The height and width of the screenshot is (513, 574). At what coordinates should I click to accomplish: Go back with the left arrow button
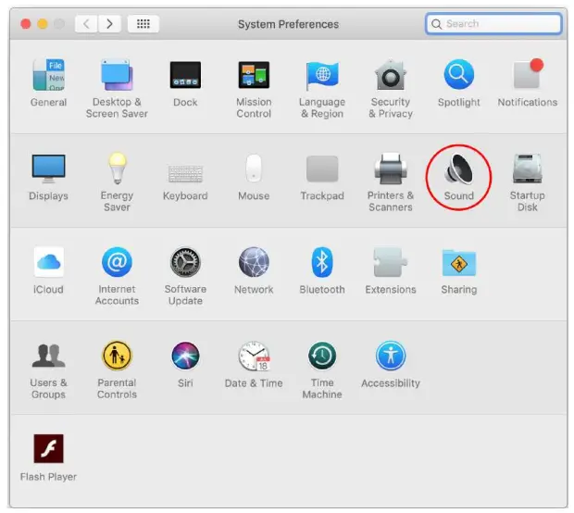[x=86, y=24]
